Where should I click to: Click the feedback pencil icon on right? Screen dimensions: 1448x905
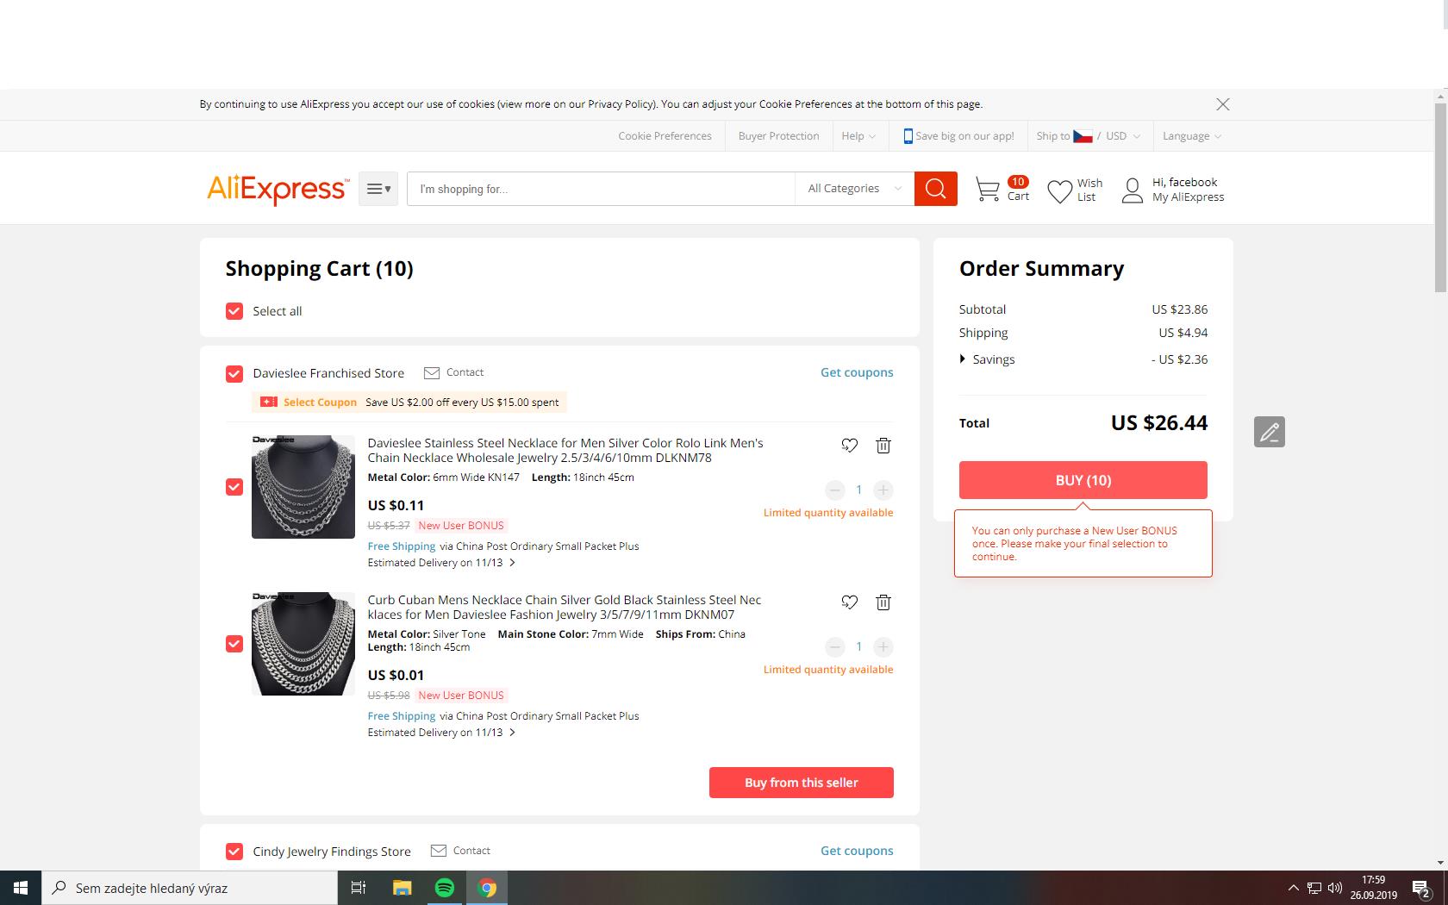pyautogui.click(x=1269, y=432)
